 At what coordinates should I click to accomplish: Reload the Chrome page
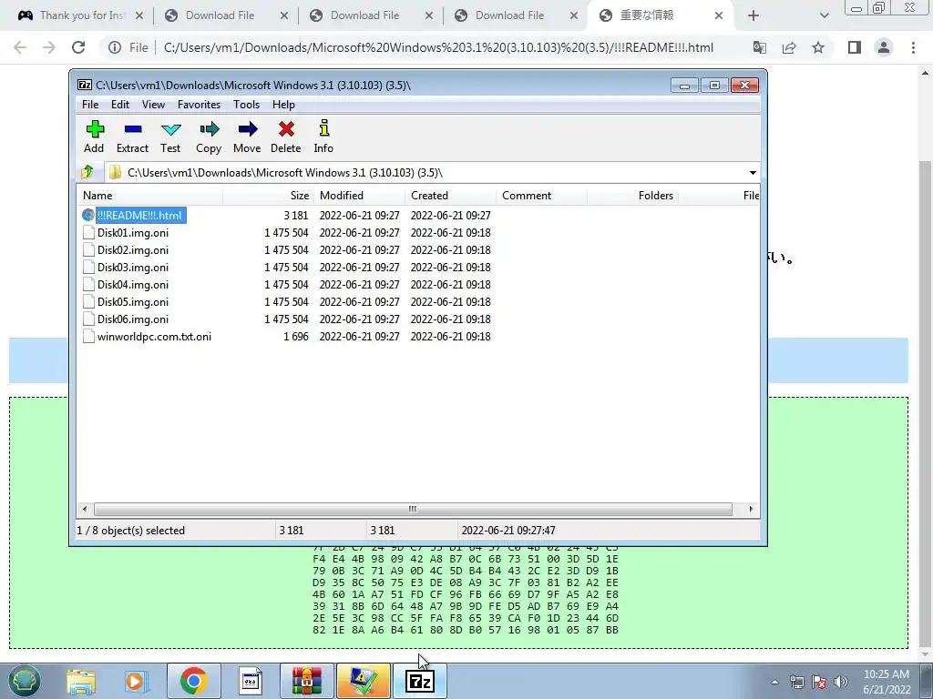pos(78,47)
